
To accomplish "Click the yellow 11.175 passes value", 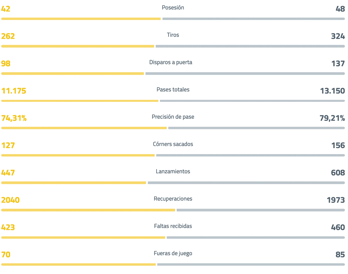I will pos(14,91).
